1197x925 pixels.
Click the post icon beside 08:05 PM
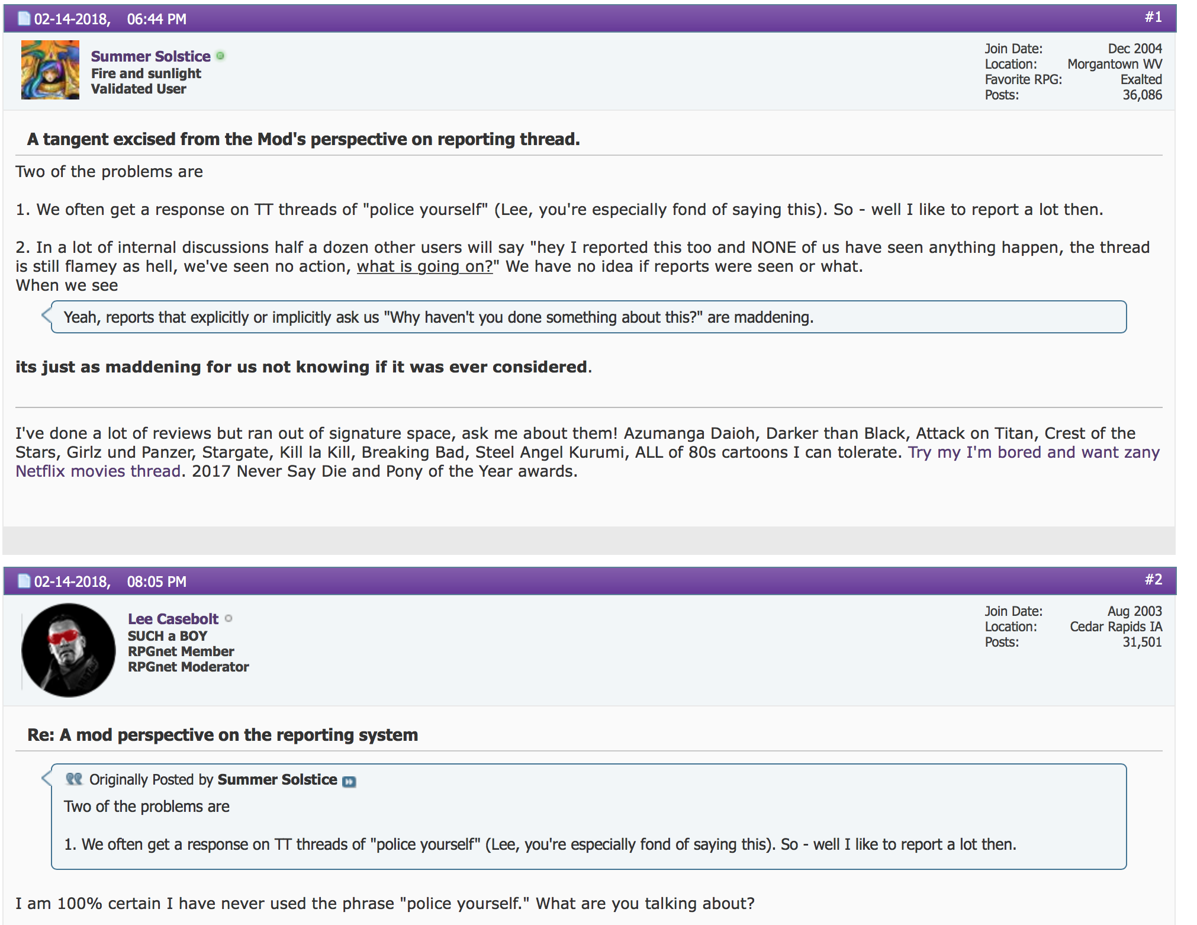[x=24, y=582]
